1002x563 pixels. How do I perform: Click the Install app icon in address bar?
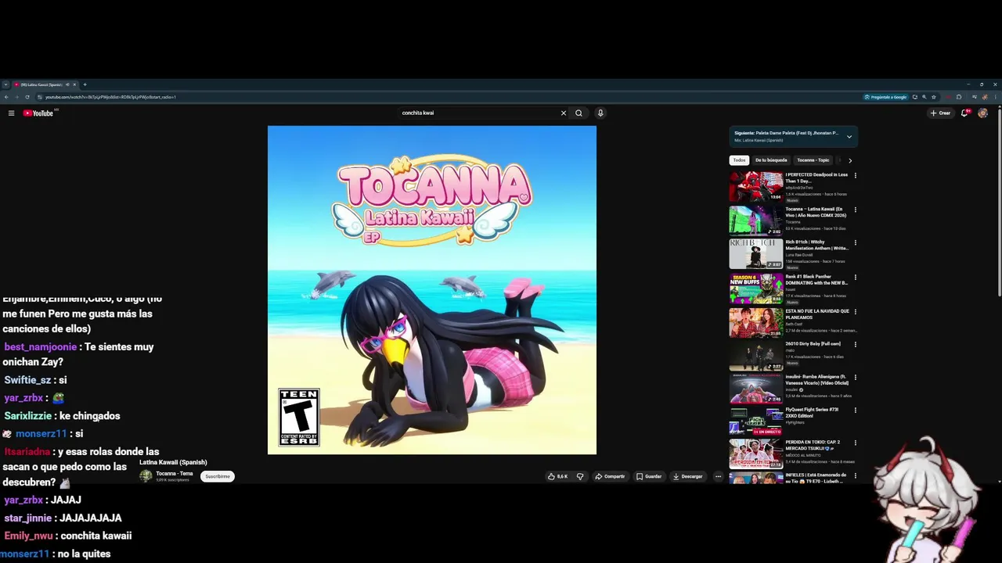point(915,97)
